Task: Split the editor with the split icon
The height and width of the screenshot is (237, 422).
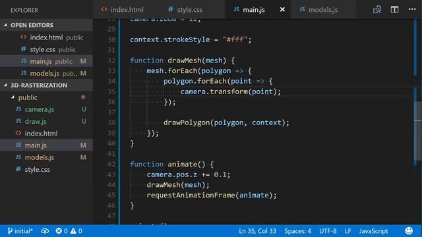Action: (394, 10)
